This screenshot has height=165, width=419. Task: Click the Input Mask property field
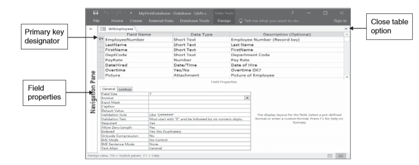[x=199, y=103]
